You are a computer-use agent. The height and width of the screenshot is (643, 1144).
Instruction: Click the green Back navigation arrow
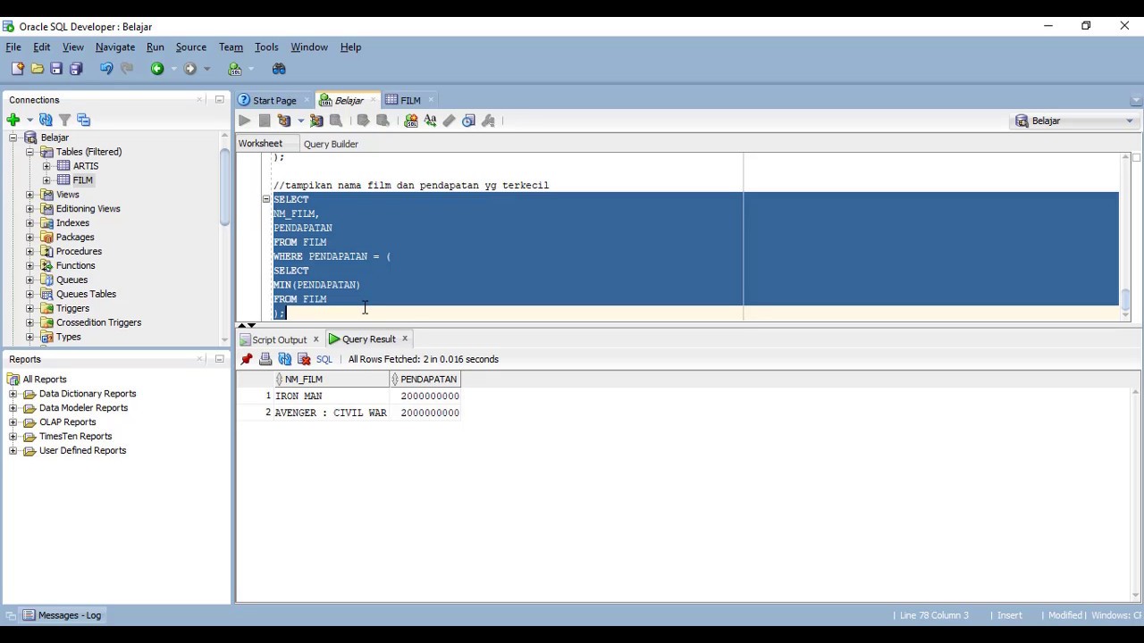pos(157,69)
